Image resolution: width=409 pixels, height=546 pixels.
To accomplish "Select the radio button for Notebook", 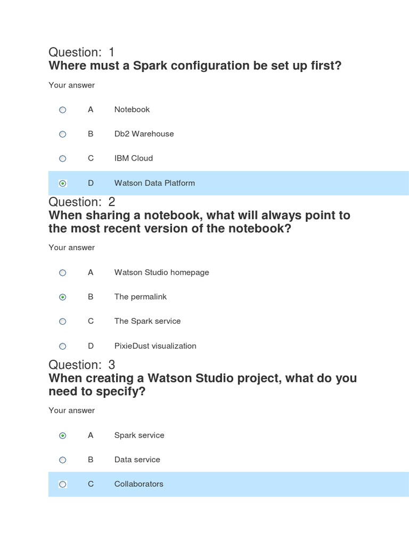I will pyautogui.click(x=63, y=110).
